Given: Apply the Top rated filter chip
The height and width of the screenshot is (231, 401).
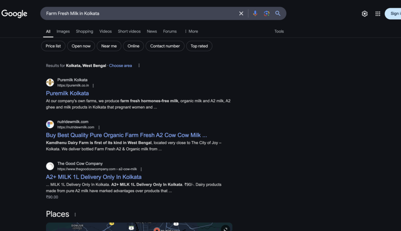Looking at the screenshot, I should (x=199, y=46).
